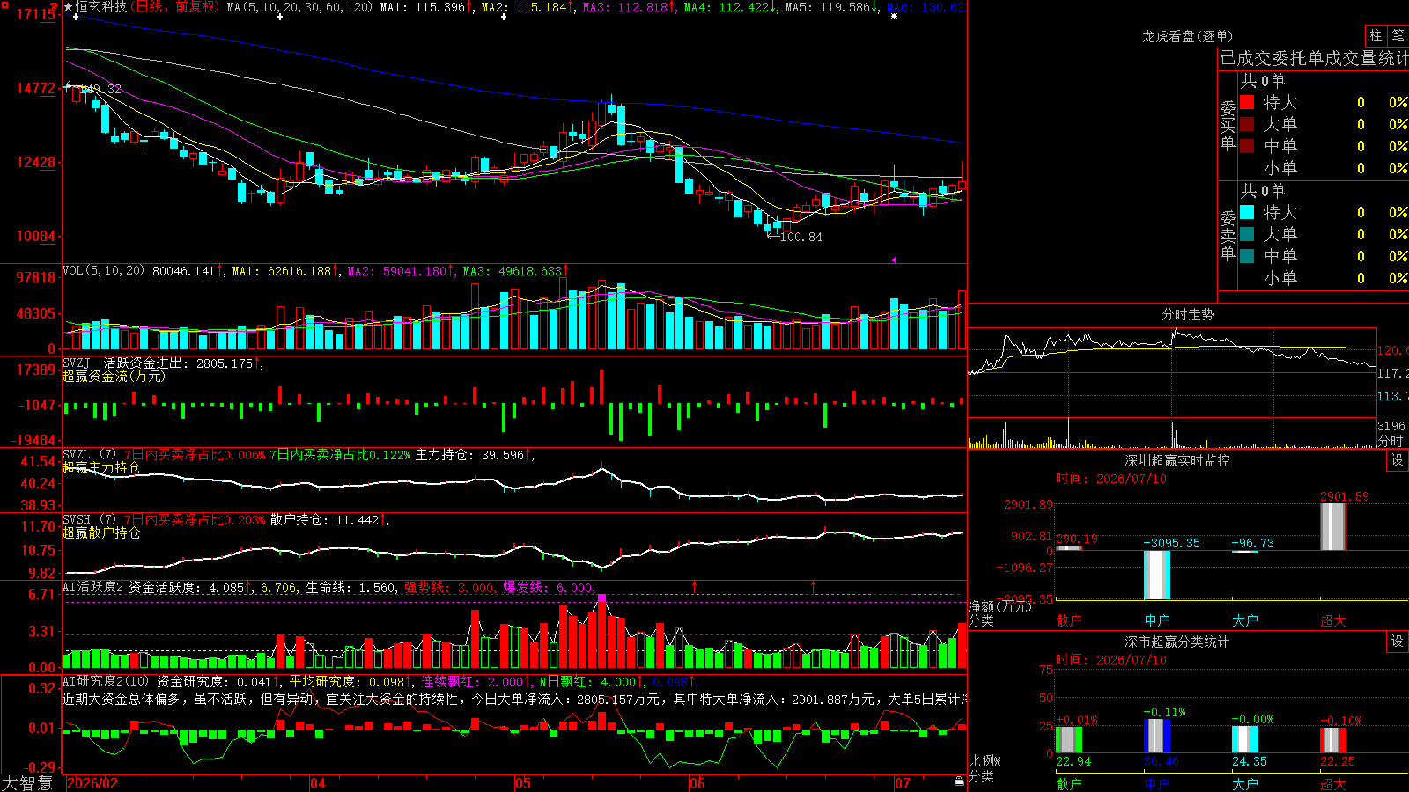Click the stock name 恒玄科技
Viewport: 1409px width, 792px height.
(101, 7)
